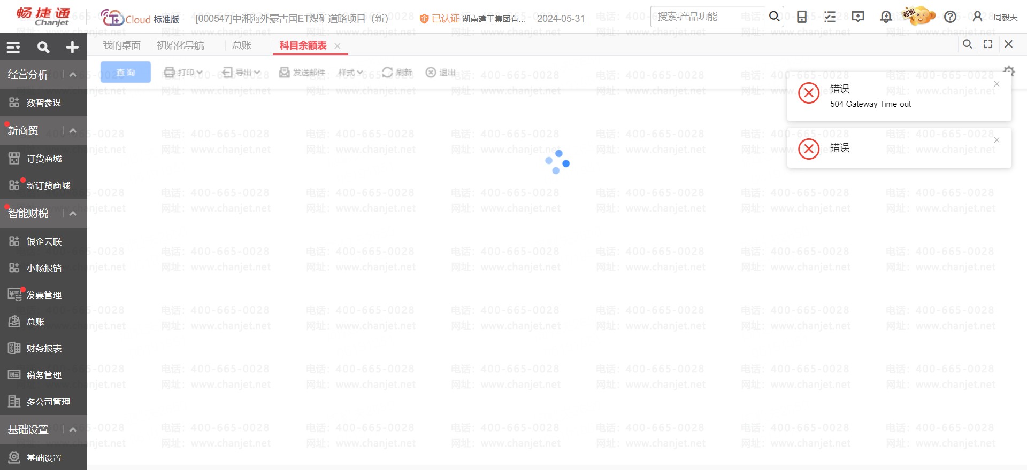Click the 504 Gateway Time-out message text
The image size is (1027, 470).
870,104
